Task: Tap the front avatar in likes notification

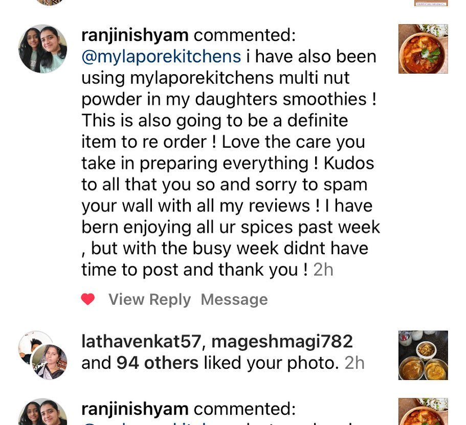Action: (x=49, y=362)
